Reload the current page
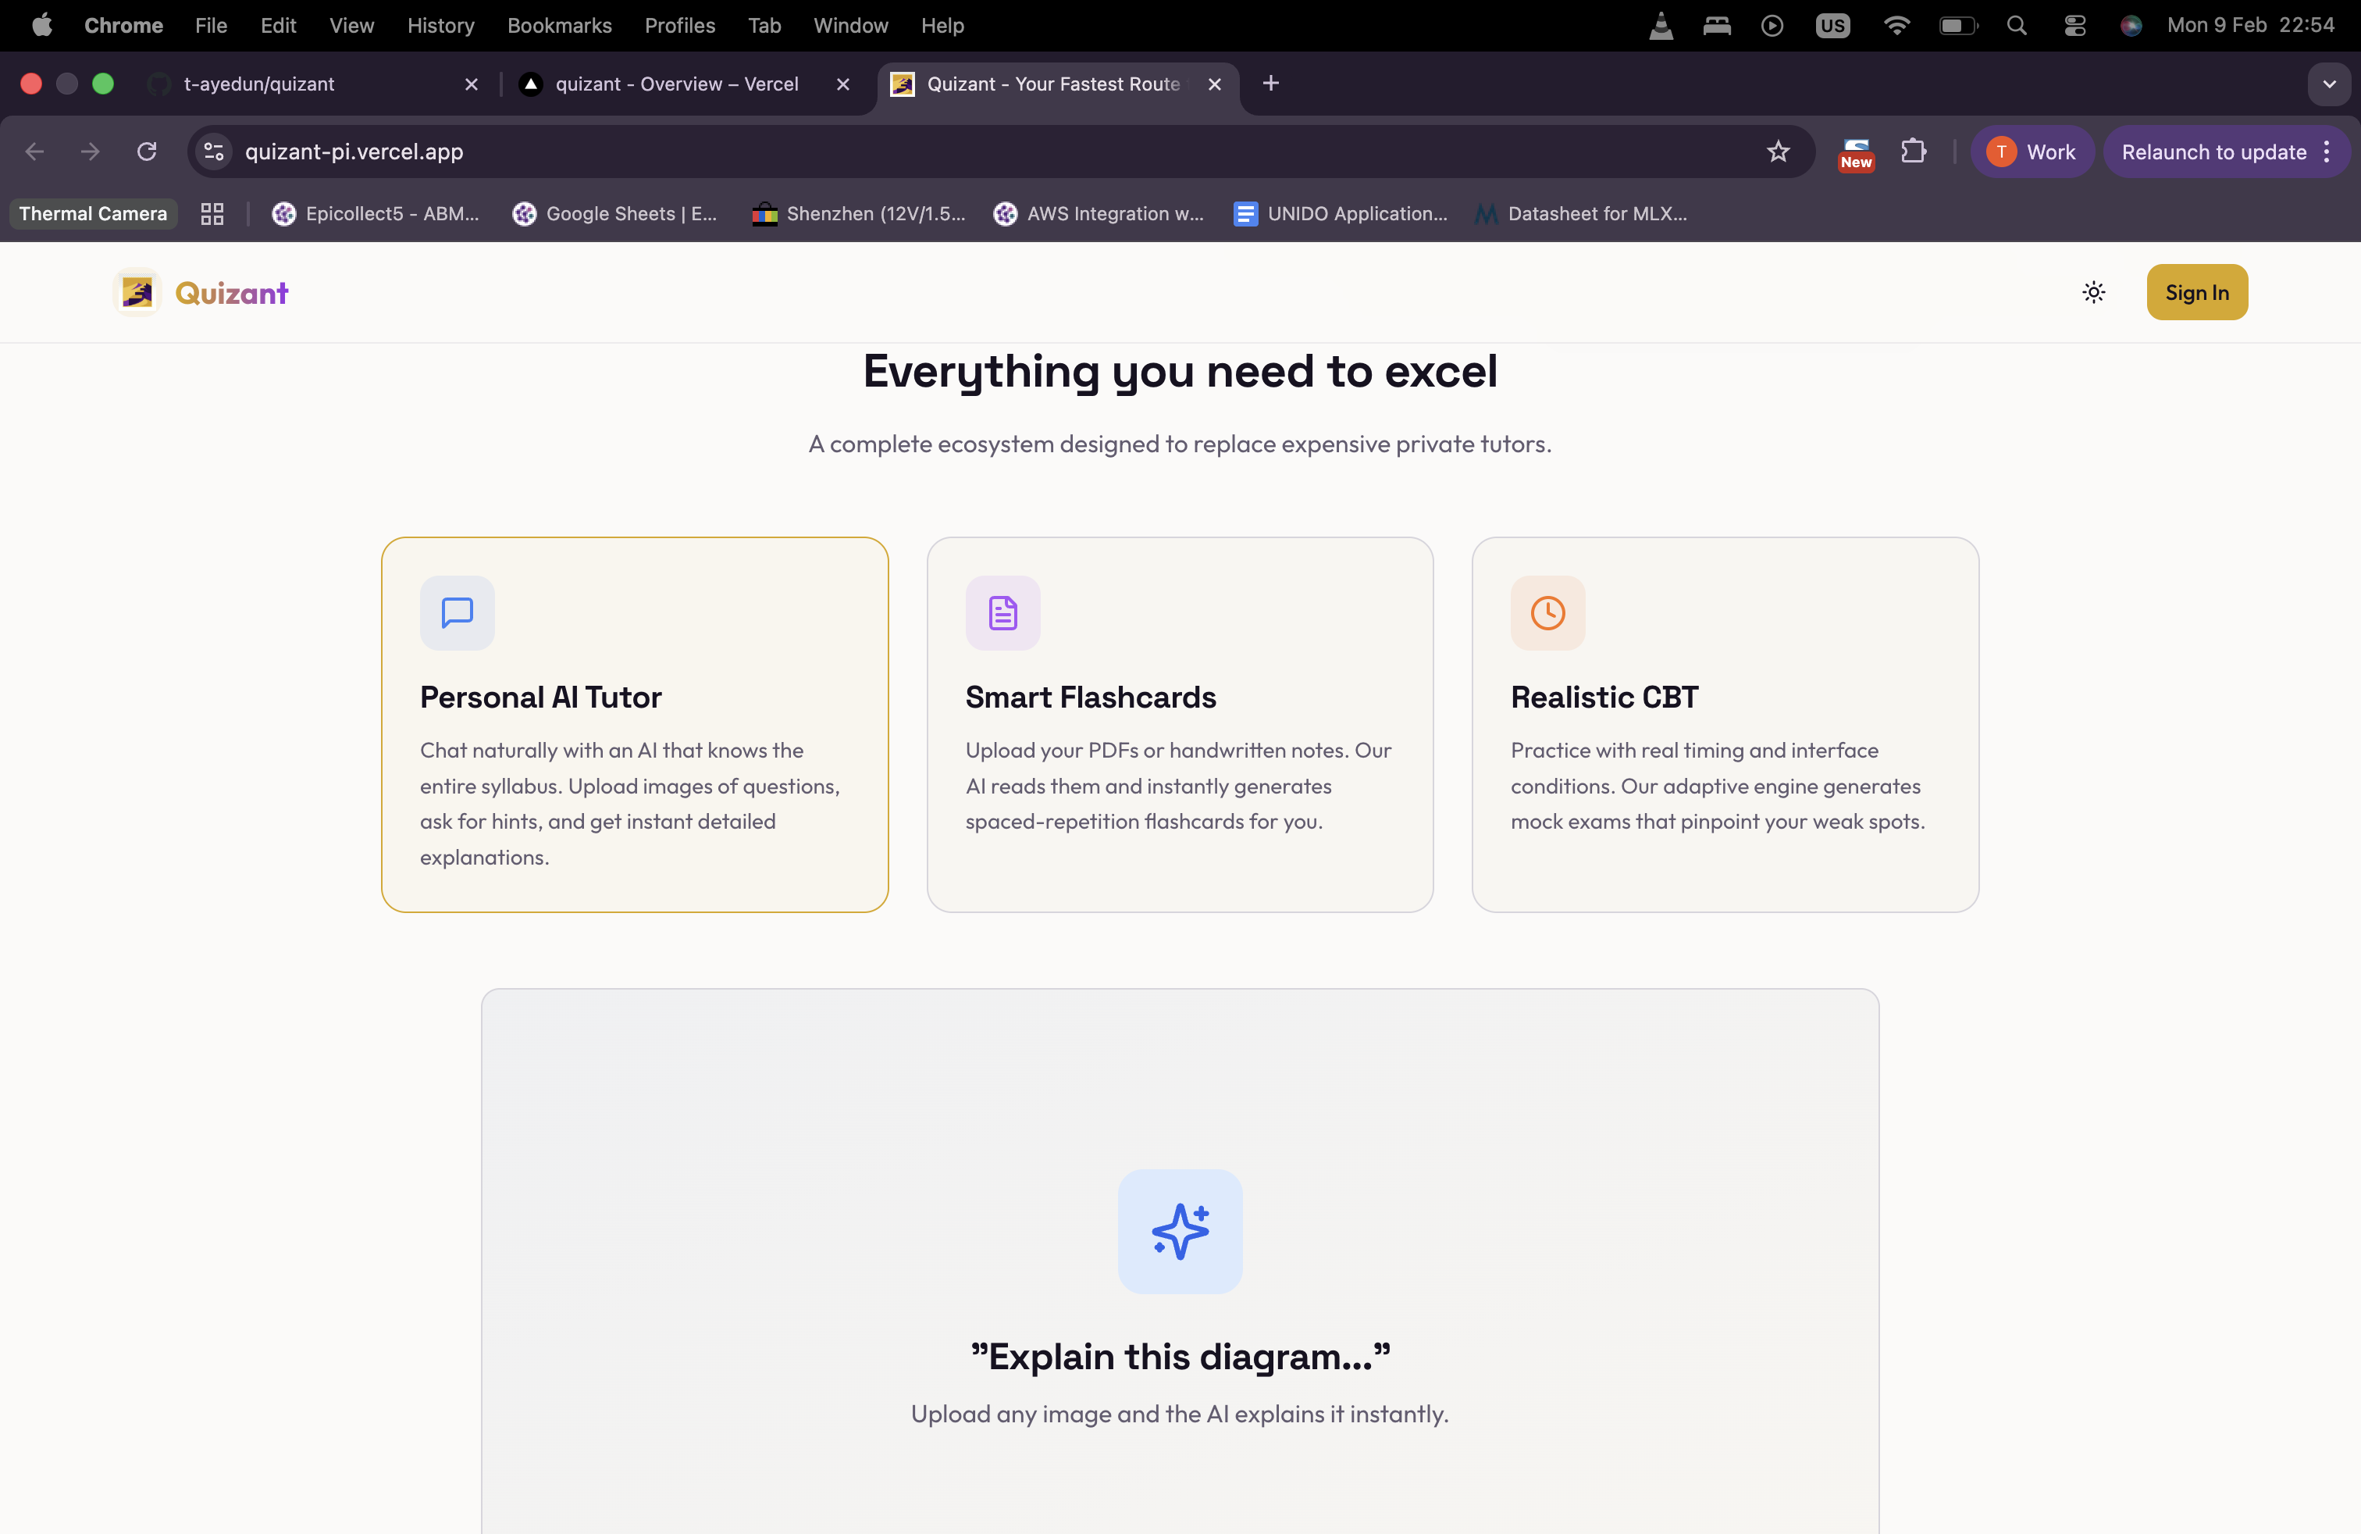The width and height of the screenshot is (2361, 1534). tap(147, 152)
